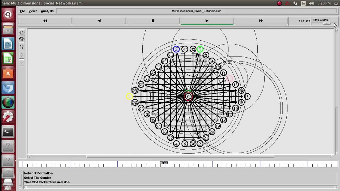
Task: Open the Analysis menu
Action: tap(47, 11)
